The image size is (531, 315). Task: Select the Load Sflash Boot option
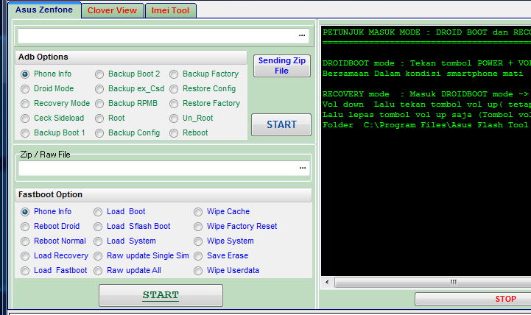(98, 227)
